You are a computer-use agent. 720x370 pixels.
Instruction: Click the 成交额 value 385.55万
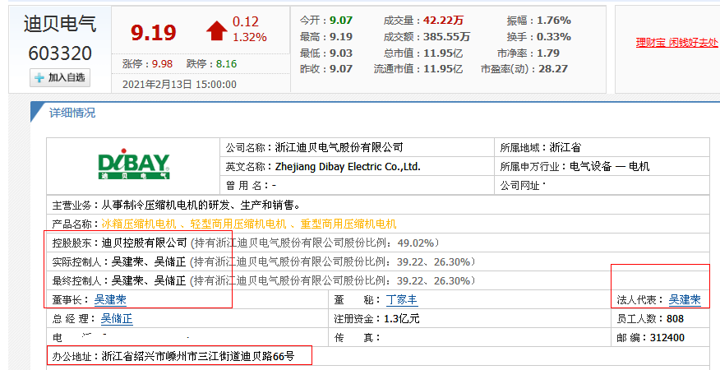[x=447, y=37]
